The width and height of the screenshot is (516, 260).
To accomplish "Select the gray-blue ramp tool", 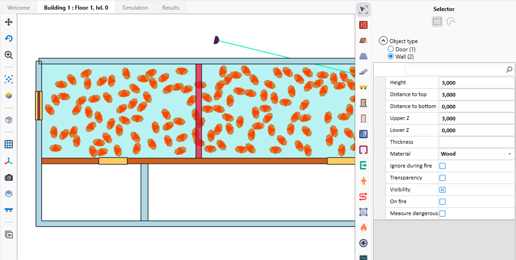I will pos(363,56).
